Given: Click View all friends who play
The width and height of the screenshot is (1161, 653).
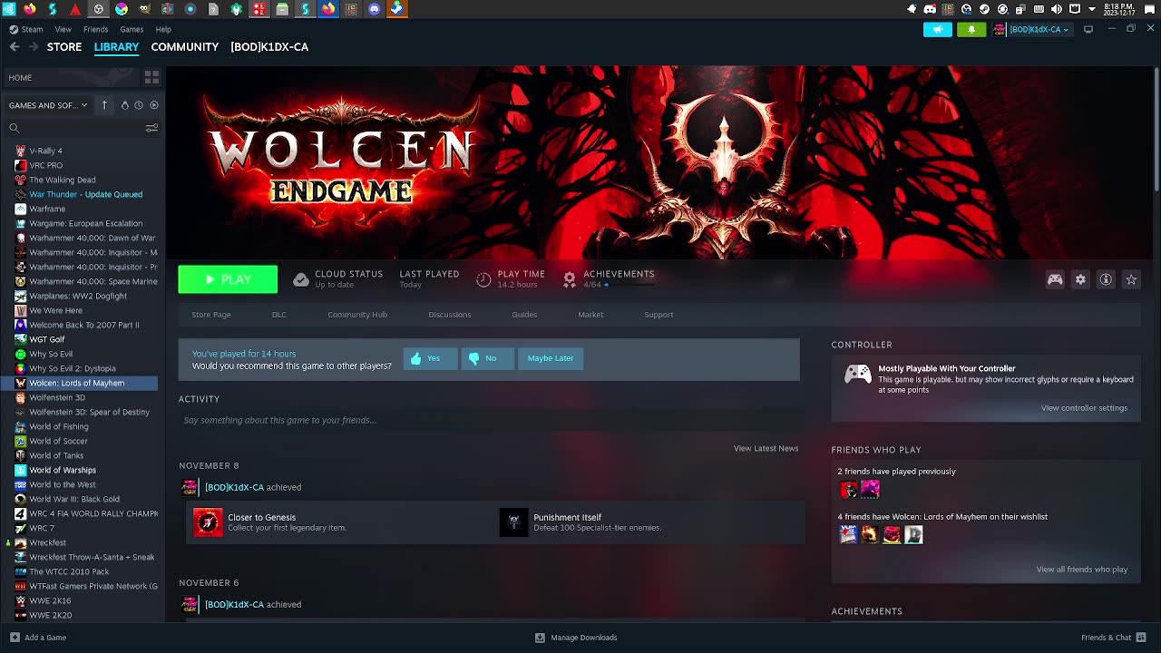Looking at the screenshot, I should (1081, 570).
